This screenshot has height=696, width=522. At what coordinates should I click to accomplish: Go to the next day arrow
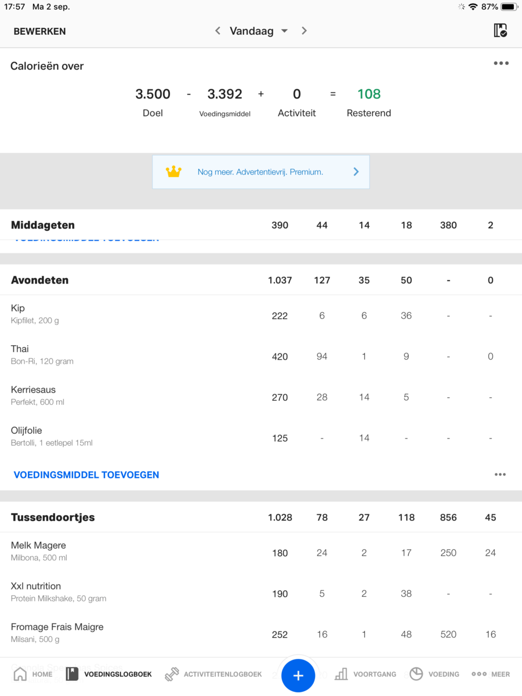[304, 31]
